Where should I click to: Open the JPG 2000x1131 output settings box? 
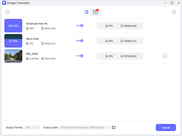(x=120, y=41)
